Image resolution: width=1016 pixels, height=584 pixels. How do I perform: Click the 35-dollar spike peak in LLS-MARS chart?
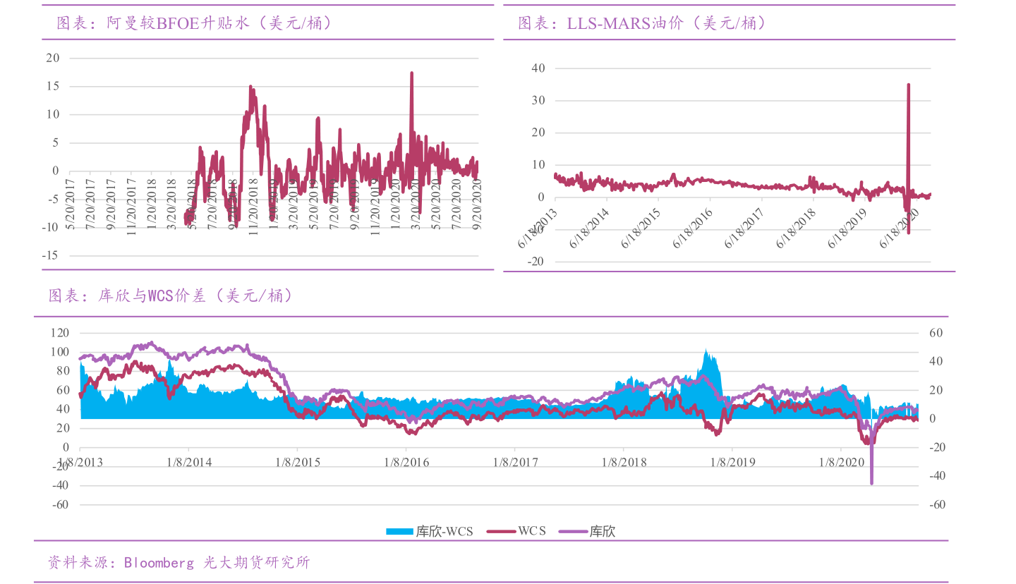tap(908, 85)
